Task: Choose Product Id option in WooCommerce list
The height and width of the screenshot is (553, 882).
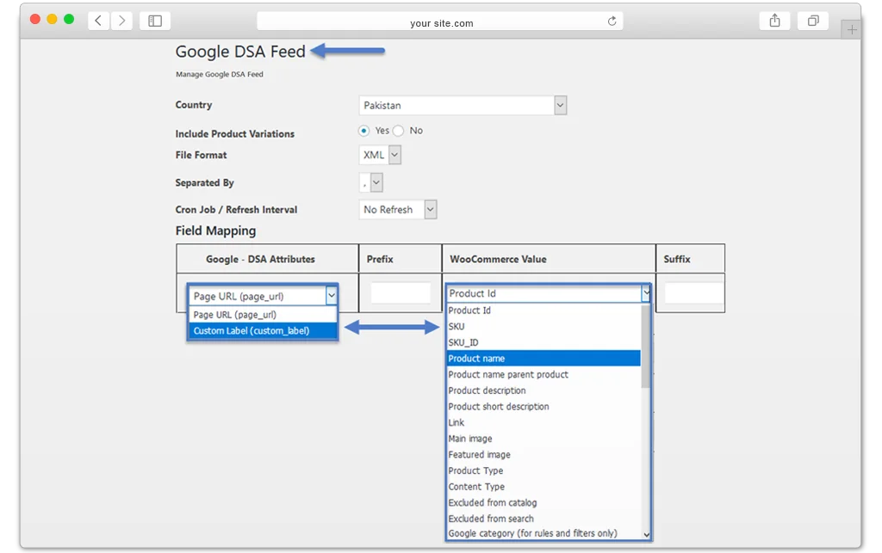Action: click(544, 310)
